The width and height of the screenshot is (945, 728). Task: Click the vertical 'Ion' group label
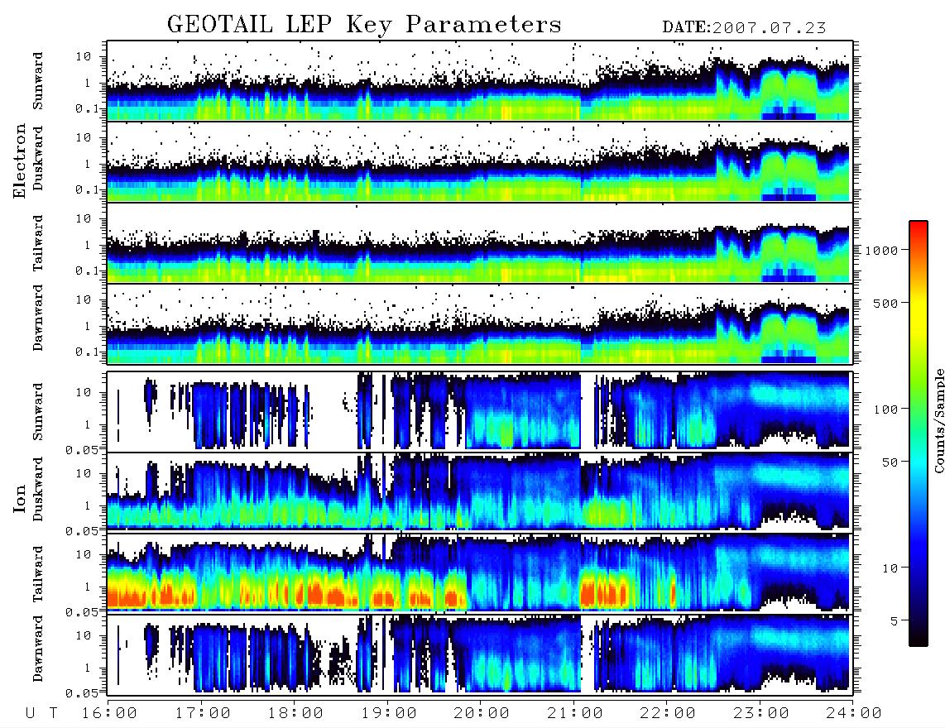tap(19, 498)
